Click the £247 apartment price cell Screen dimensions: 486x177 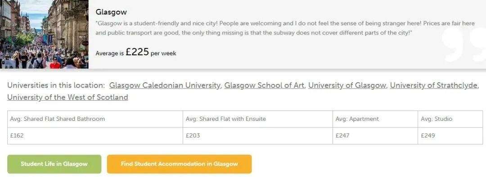[375, 136]
